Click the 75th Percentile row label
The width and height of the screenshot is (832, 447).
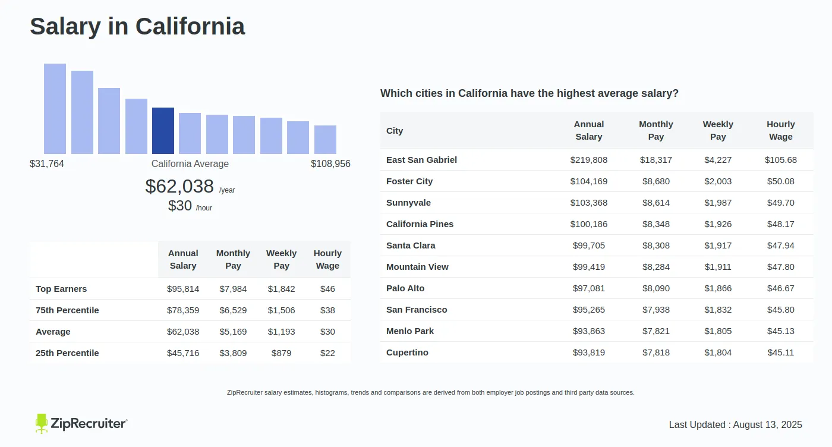(x=67, y=310)
